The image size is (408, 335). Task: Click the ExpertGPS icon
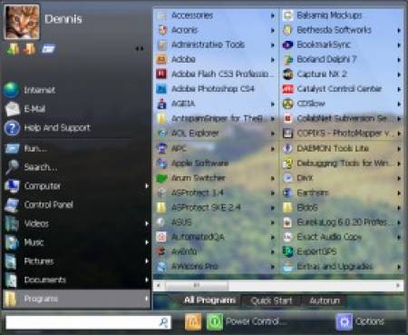click(x=287, y=251)
